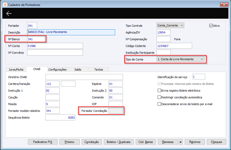Click the Espécie field
Viewport: 231px width, 150px height.
pos(116,84)
